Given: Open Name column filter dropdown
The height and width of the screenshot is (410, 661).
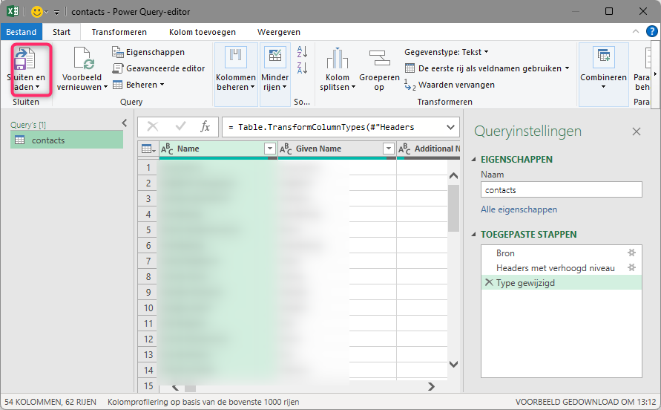Looking at the screenshot, I should click(x=270, y=149).
